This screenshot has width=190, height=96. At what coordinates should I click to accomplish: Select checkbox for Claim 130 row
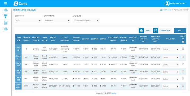[x=183, y=64]
